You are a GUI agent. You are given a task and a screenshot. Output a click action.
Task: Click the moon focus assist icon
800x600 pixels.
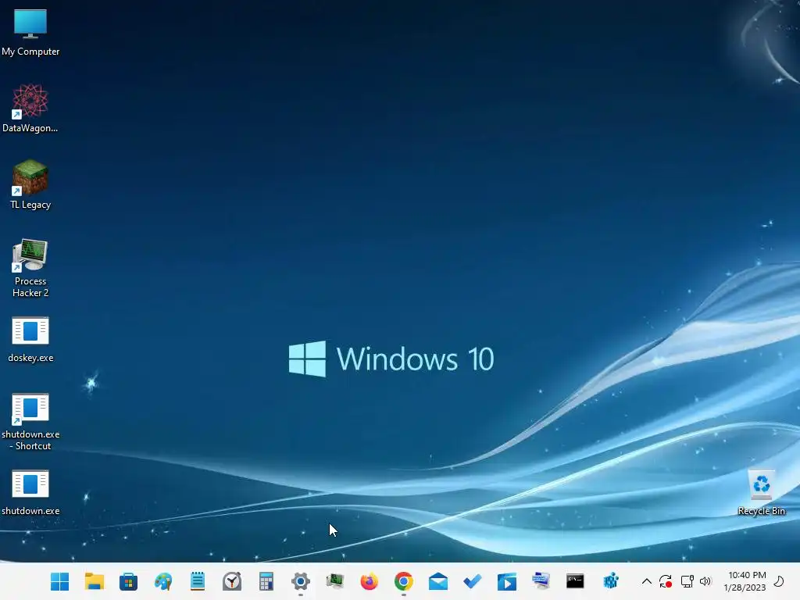coord(779,581)
